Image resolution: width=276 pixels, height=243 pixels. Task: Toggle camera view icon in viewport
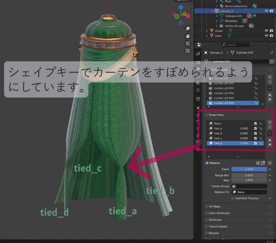pos(188,43)
